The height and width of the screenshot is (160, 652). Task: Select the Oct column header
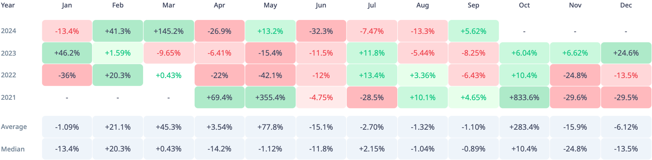524,5
